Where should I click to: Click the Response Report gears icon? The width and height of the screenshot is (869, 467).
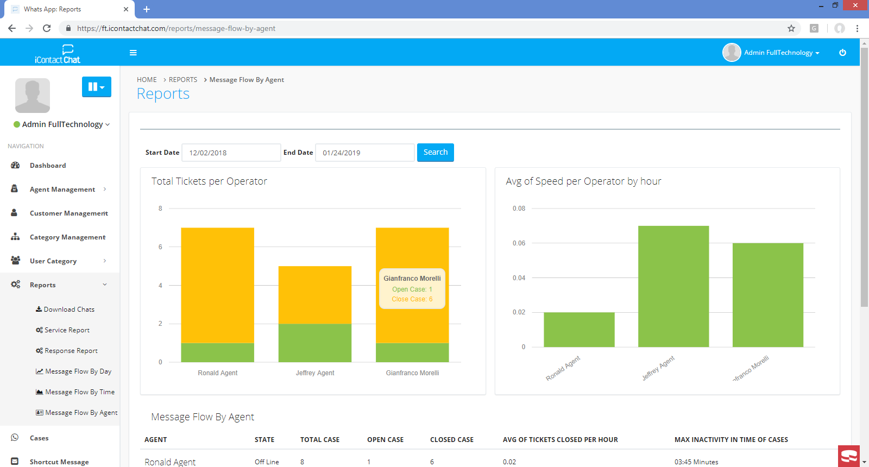[x=39, y=351]
